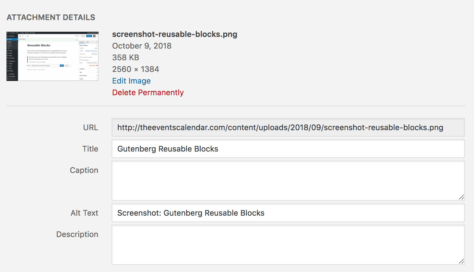Click the Dashboard icon in the preview sidebar
The height and width of the screenshot is (272, 474).
point(8,36)
